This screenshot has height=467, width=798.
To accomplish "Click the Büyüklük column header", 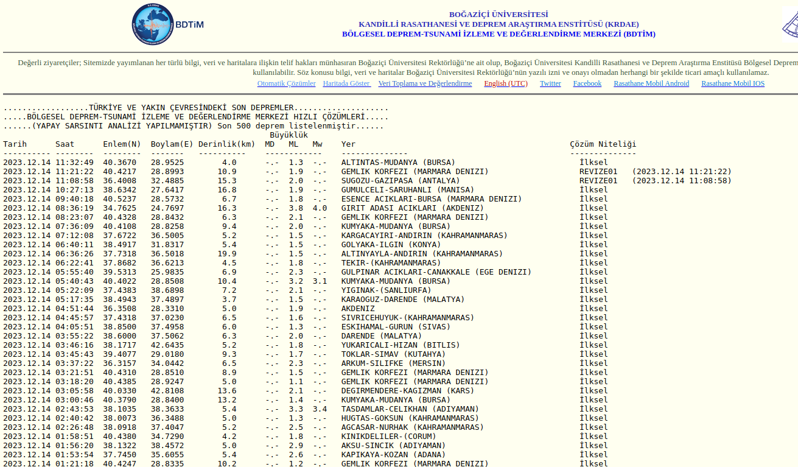I will pos(289,135).
